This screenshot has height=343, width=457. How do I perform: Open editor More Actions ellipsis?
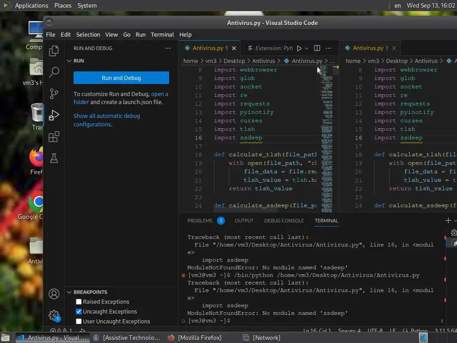pos(328,48)
